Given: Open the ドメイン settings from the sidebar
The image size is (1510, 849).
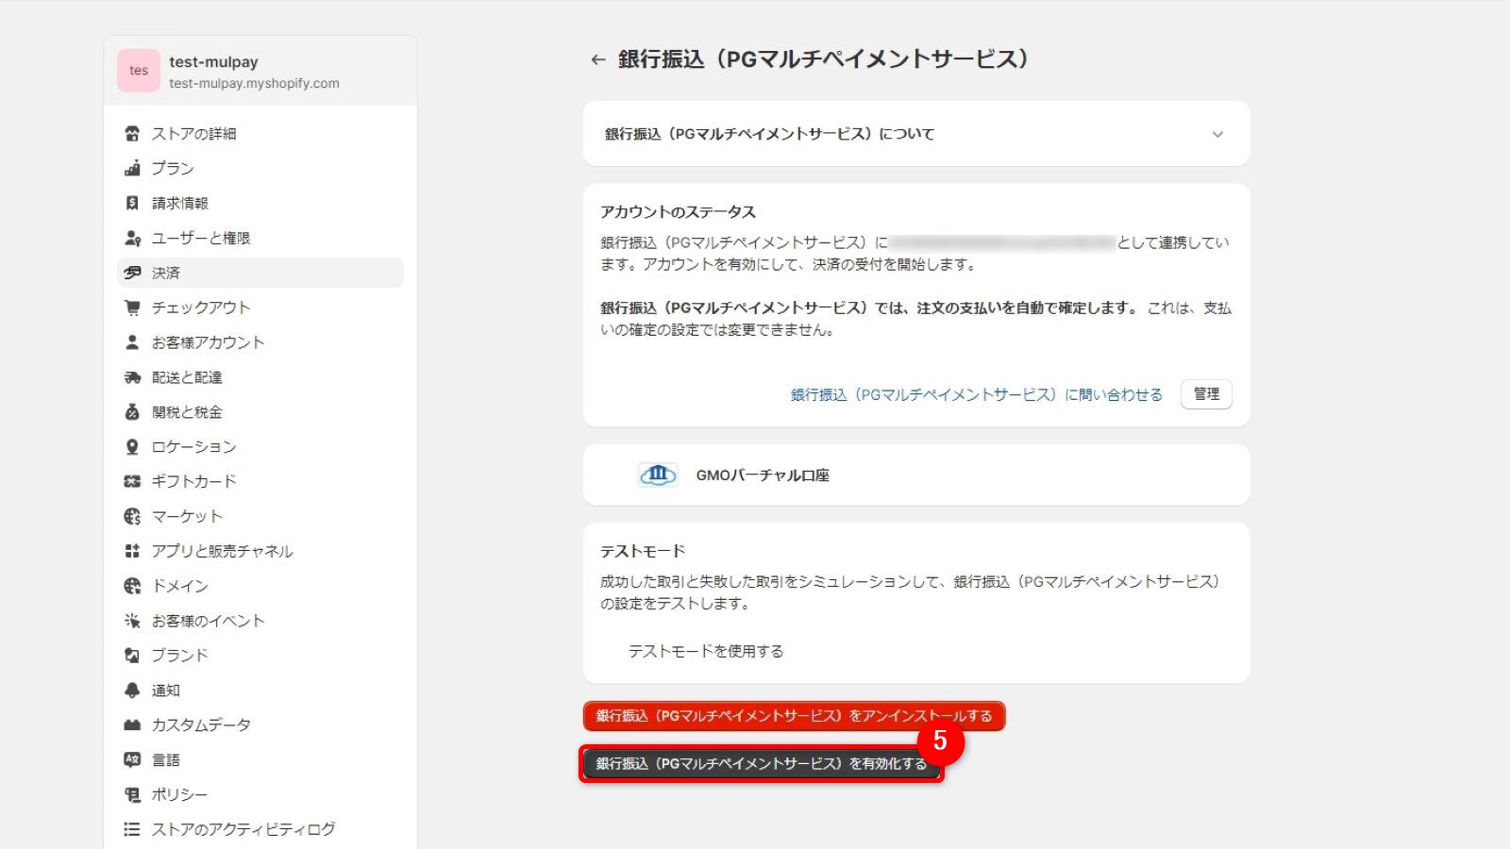Looking at the screenshot, I should tap(133, 586).
